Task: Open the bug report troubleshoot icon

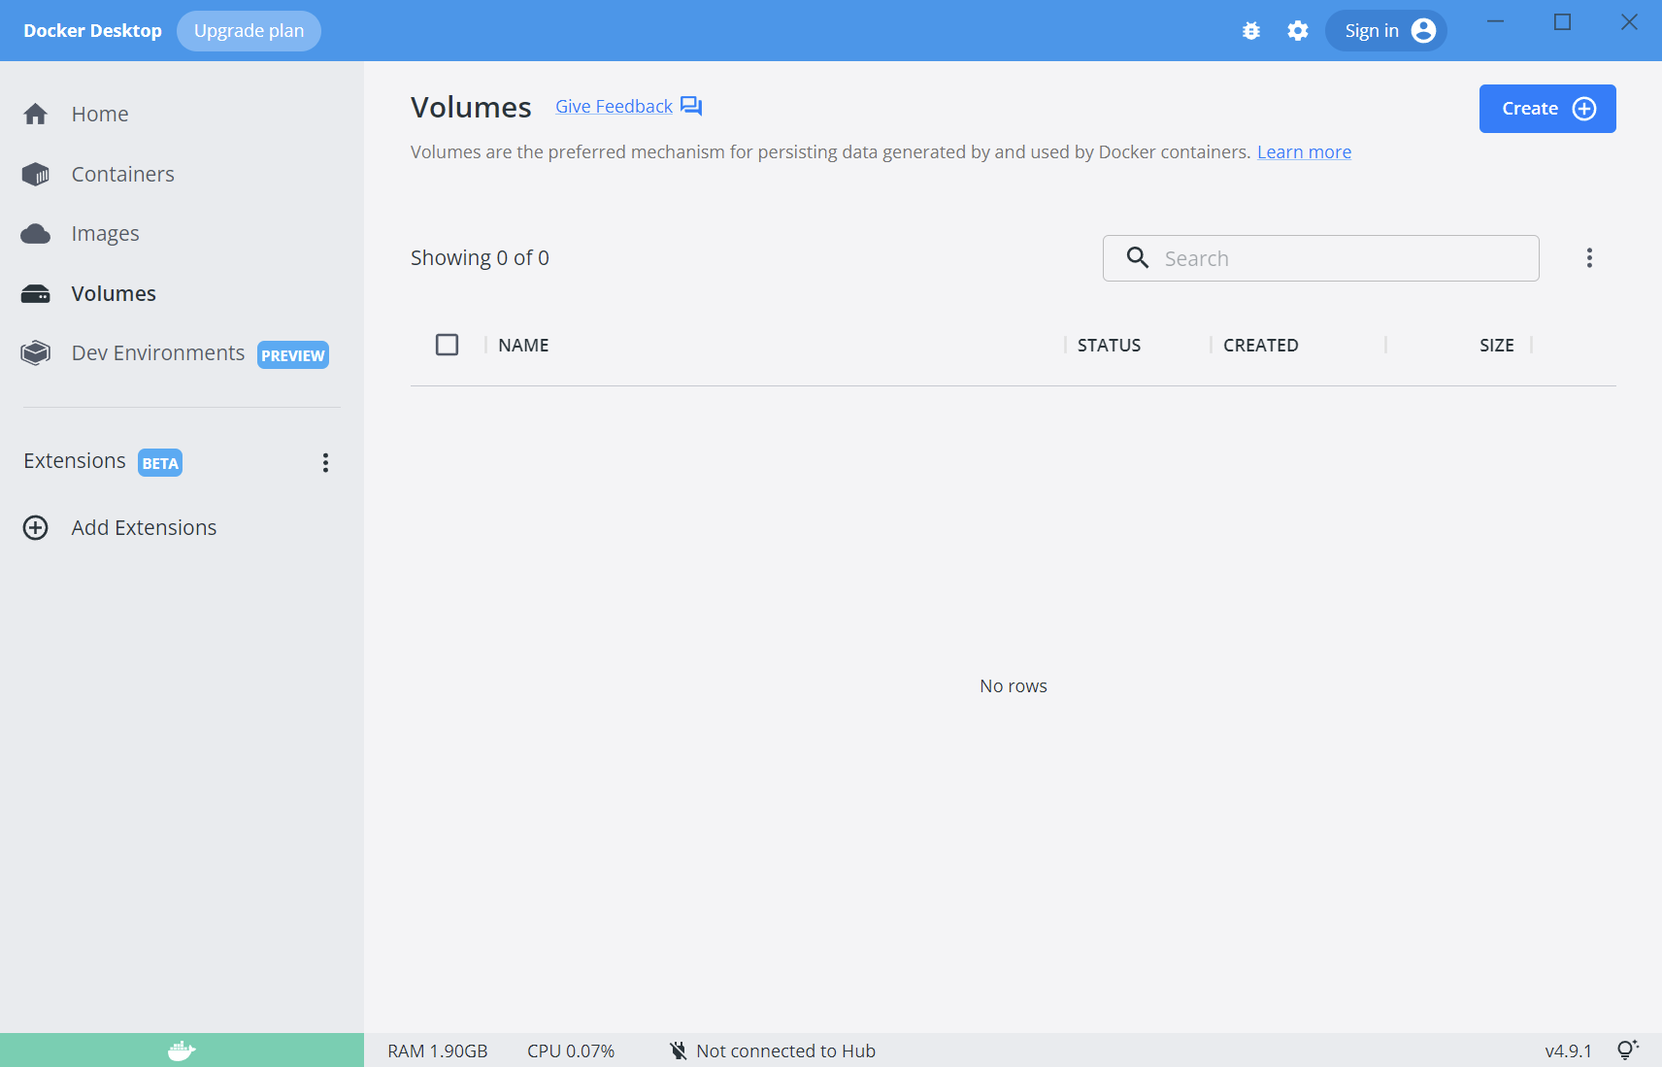Action: pos(1251,31)
